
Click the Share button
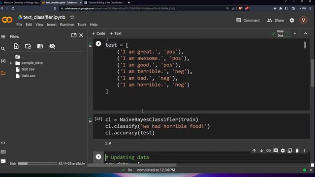pos(276,20)
